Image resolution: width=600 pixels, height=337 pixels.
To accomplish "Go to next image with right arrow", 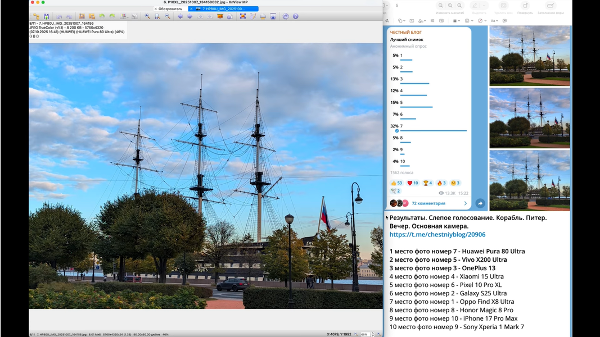I will (x=190, y=16).
